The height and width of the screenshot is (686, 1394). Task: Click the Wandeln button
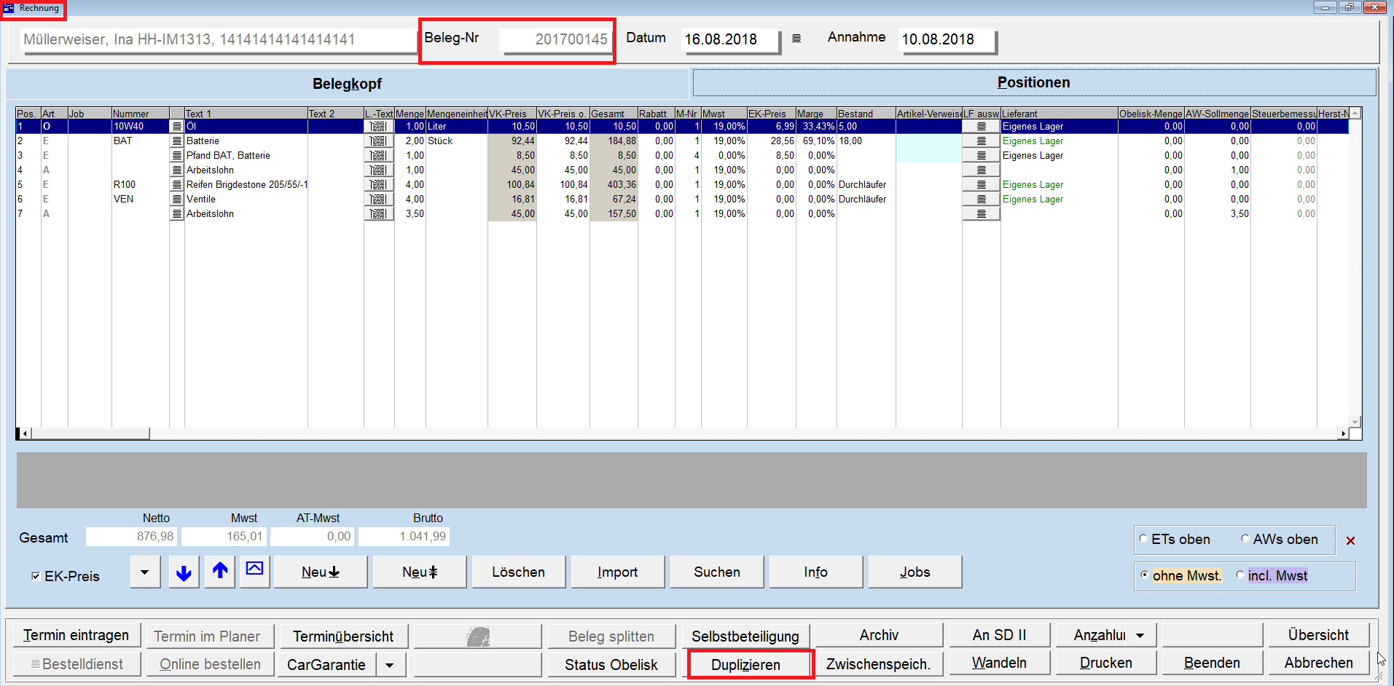[999, 663]
